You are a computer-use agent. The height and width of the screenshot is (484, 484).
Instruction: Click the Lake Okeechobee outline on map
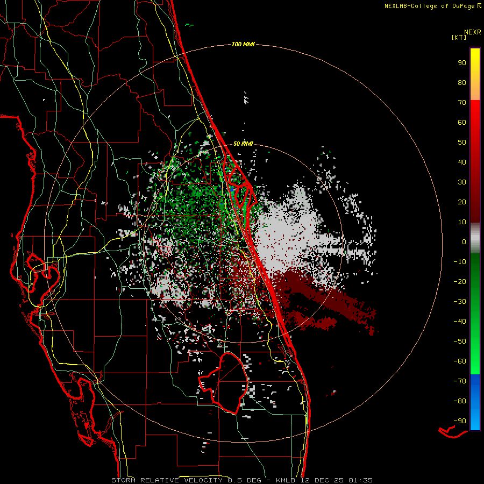(223, 383)
